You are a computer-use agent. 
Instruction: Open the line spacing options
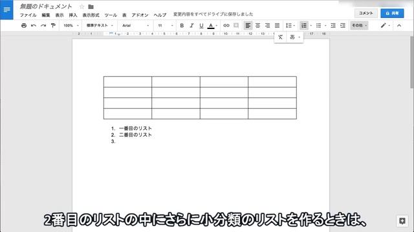(x=290, y=26)
